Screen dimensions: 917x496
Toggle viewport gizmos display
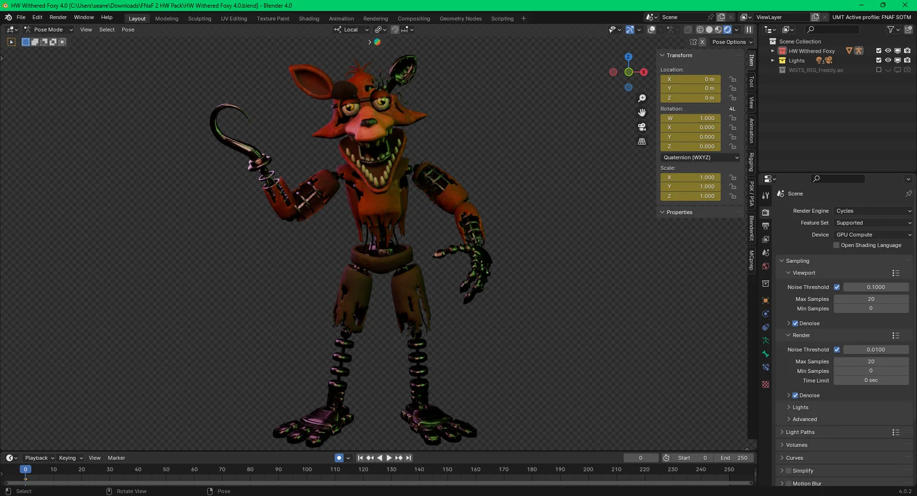pyautogui.click(x=630, y=30)
